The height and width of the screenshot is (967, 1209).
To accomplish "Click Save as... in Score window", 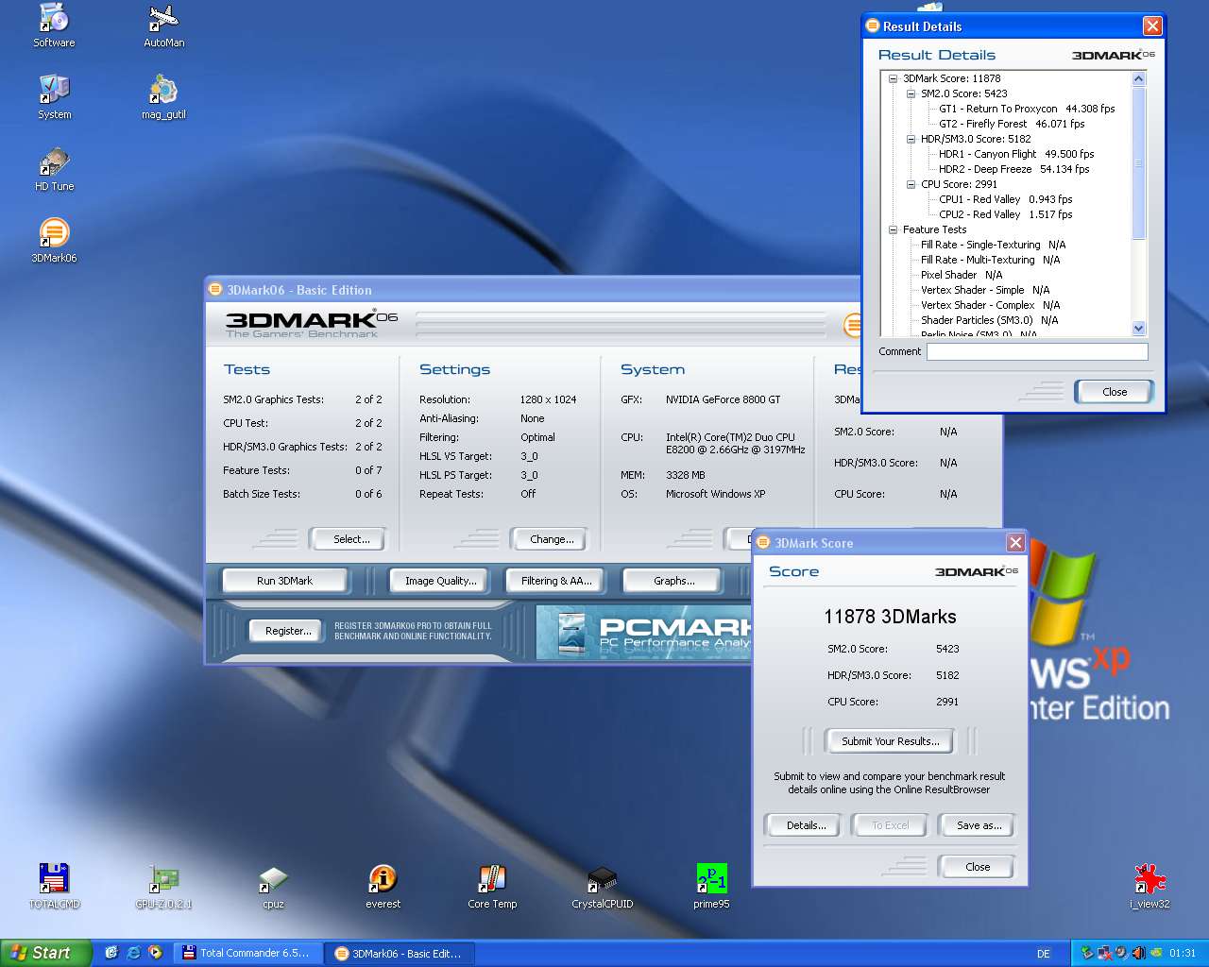I will point(979,825).
